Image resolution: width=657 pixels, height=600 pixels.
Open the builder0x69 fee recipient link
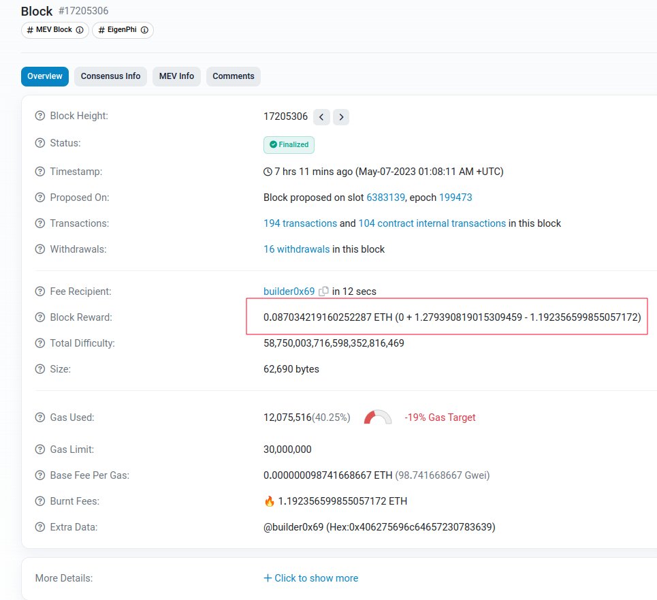point(289,291)
